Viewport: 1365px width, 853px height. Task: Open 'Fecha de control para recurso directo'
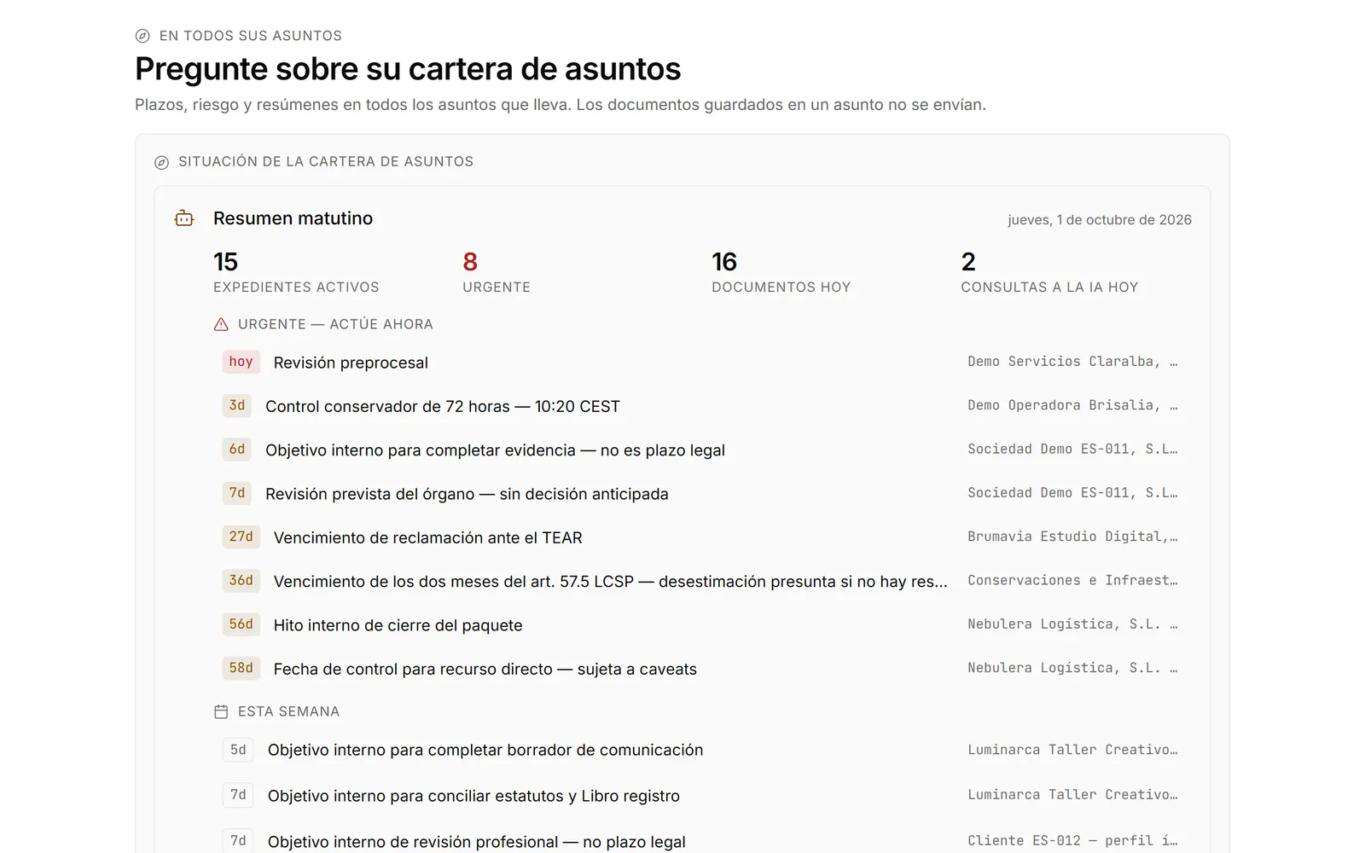pyautogui.click(x=485, y=670)
